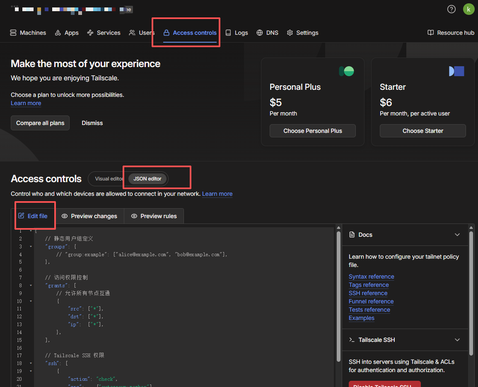This screenshot has height=387, width=478.
Task: Click Learn more under plan description
Action: (26, 103)
